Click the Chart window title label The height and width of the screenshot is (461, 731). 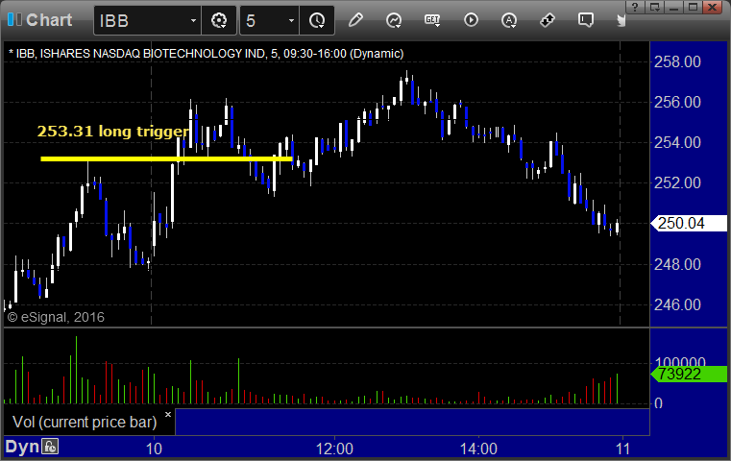coord(49,20)
